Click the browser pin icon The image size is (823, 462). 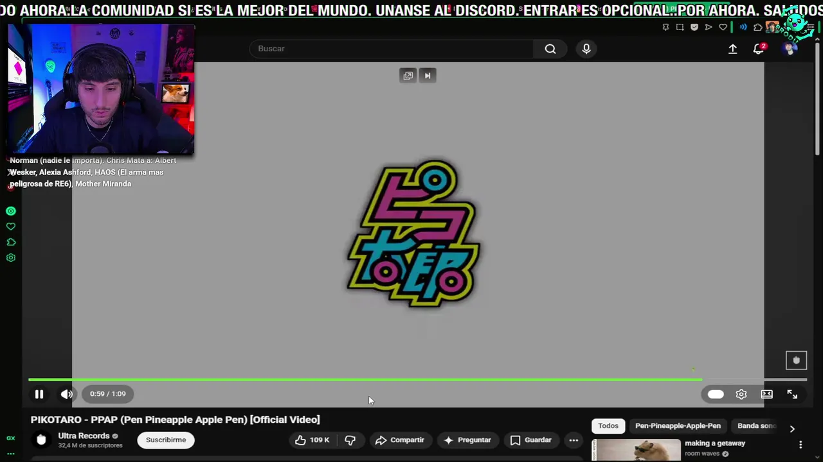(665, 27)
